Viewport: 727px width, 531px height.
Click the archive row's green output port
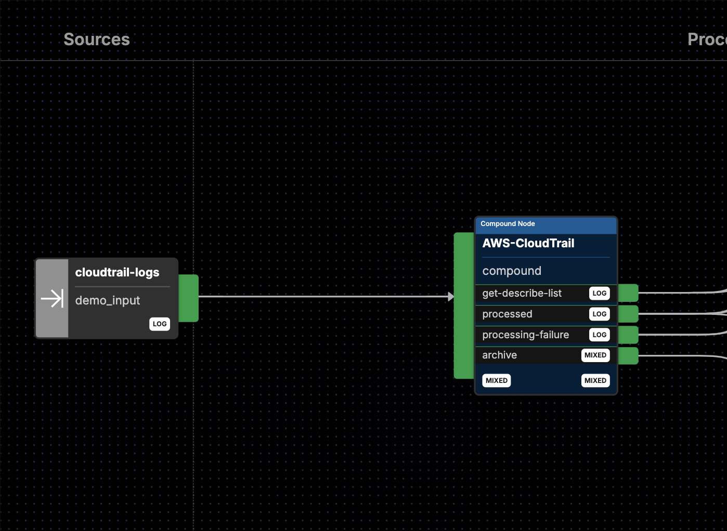(x=628, y=355)
